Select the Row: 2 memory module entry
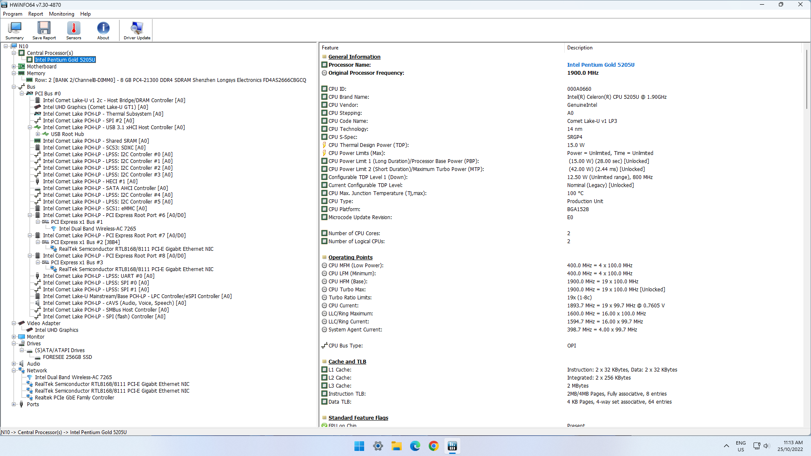The width and height of the screenshot is (811, 456). (171, 80)
